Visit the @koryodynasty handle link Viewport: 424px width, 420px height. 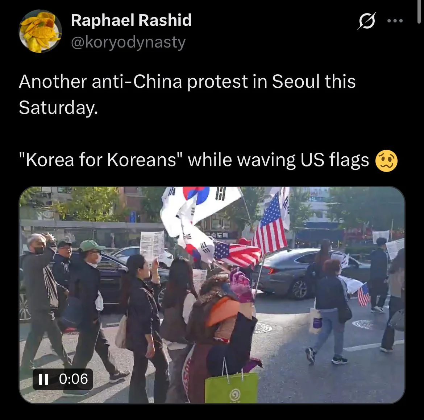pyautogui.click(x=128, y=43)
